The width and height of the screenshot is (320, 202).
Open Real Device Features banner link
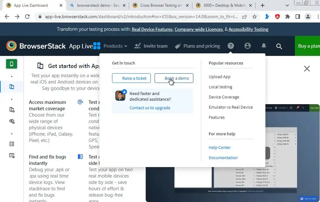[x=152, y=30]
